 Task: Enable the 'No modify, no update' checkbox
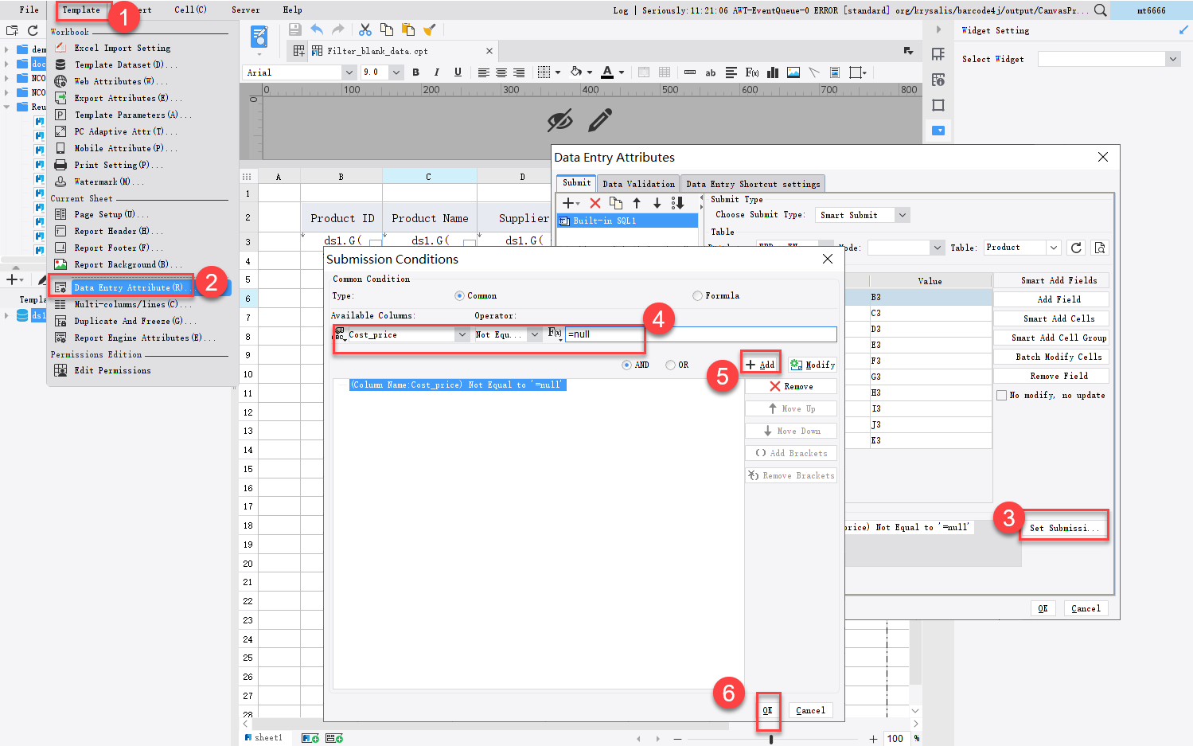[1002, 395]
